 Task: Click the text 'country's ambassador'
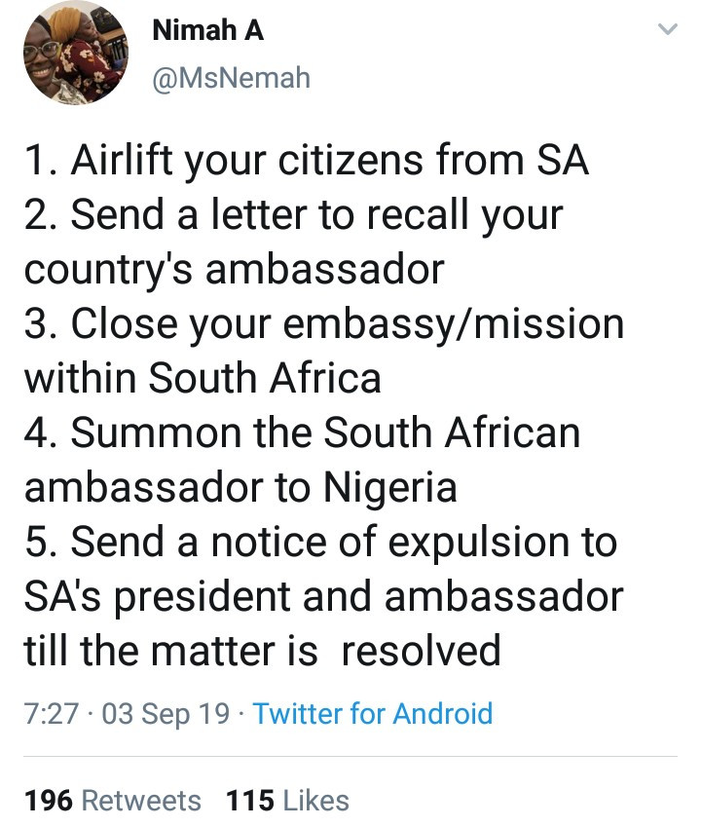coord(234,269)
